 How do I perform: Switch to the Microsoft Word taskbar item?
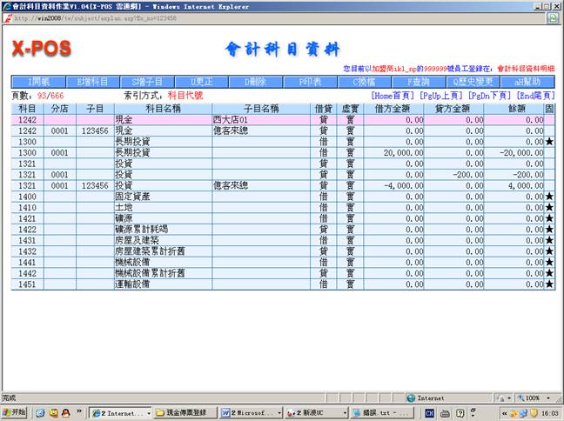(x=250, y=411)
